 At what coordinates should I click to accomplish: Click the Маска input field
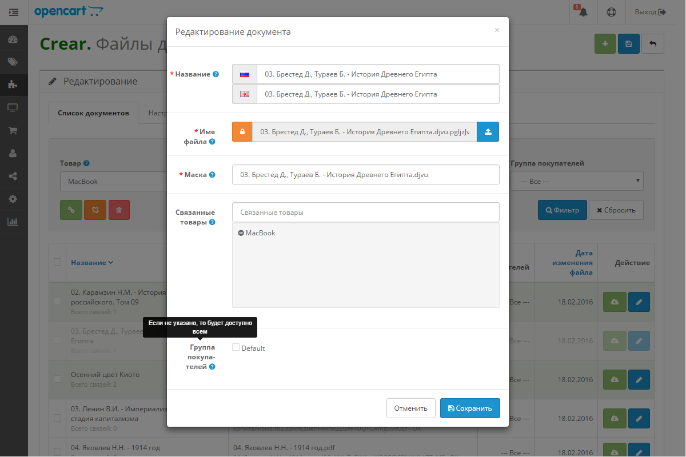(x=366, y=175)
